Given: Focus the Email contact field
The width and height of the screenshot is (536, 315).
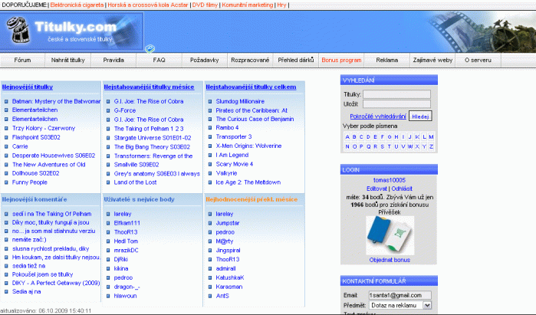Looking at the screenshot, I should coord(400,295).
